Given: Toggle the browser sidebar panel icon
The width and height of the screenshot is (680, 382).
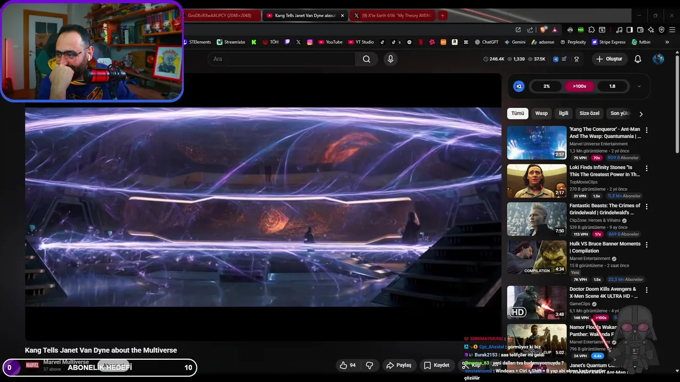Looking at the screenshot, I should (630, 30).
